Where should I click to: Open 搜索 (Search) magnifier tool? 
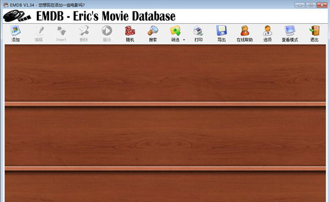153,31
